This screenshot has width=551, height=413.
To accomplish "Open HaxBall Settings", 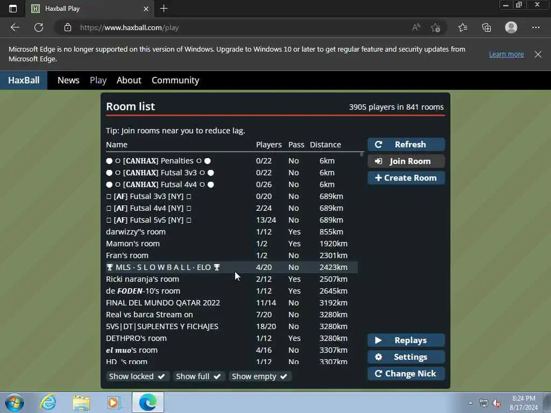I will [x=406, y=357].
